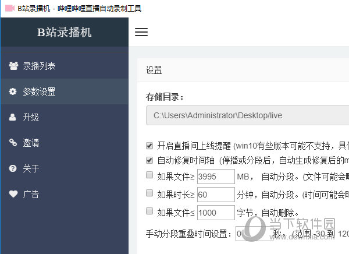This screenshot has height=254, width=349.
Task: Uncheck 开启直播间上线提醒 checkbox
Action: [149, 146]
